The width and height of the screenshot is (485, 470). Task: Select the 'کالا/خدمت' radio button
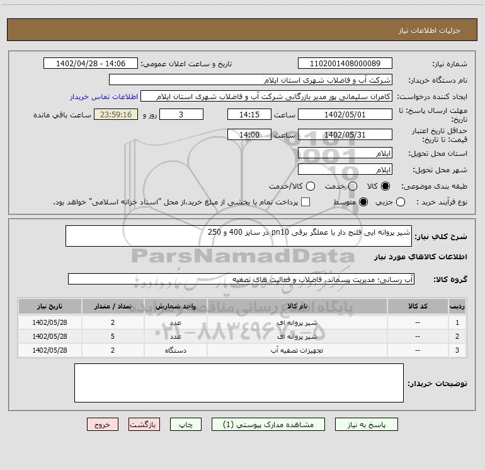[x=311, y=186]
